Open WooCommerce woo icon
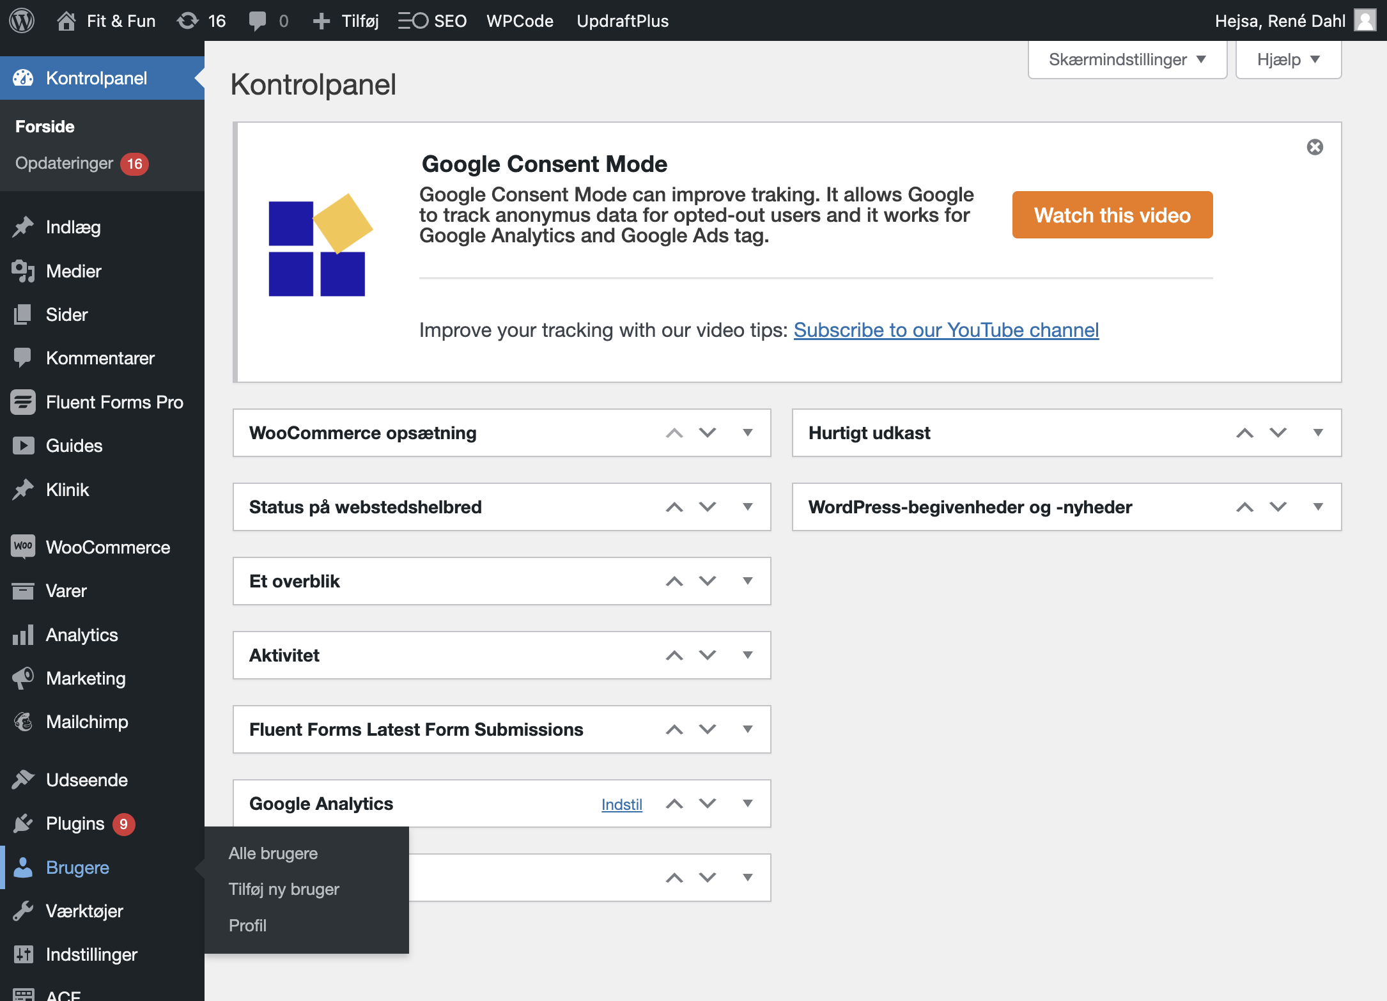This screenshot has height=1001, width=1387. click(23, 547)
